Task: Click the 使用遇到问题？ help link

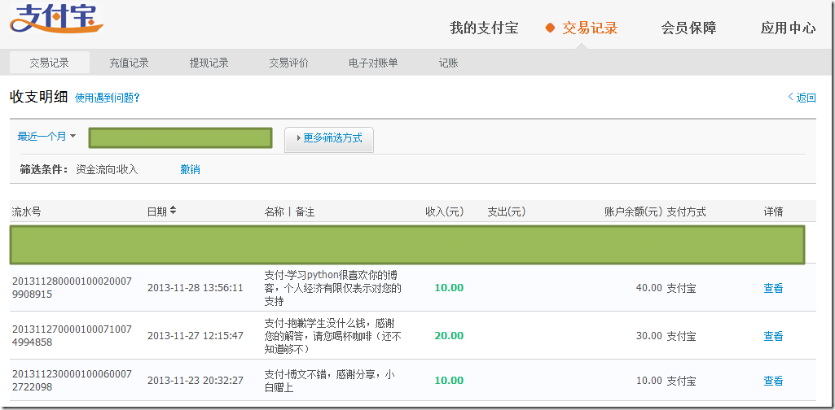Action: [108, 98]
